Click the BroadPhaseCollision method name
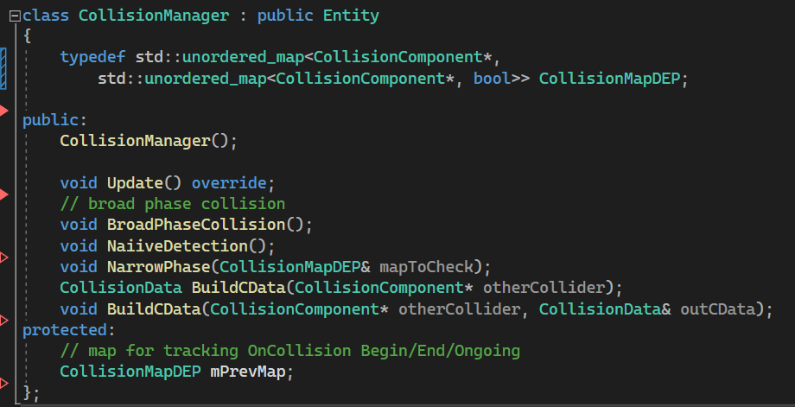The image size is (795, 407). point(196,225)
